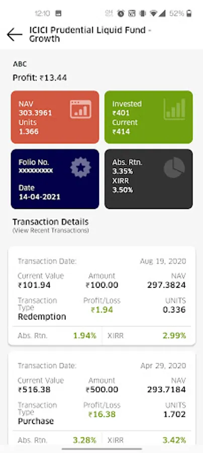Click View Recent Transactions link

click(x=50, y=231)
